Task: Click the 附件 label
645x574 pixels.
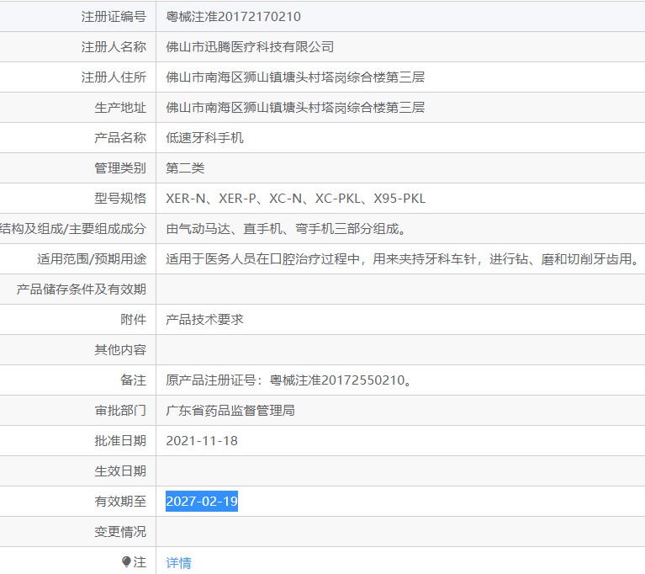Action: coord(133,320)
